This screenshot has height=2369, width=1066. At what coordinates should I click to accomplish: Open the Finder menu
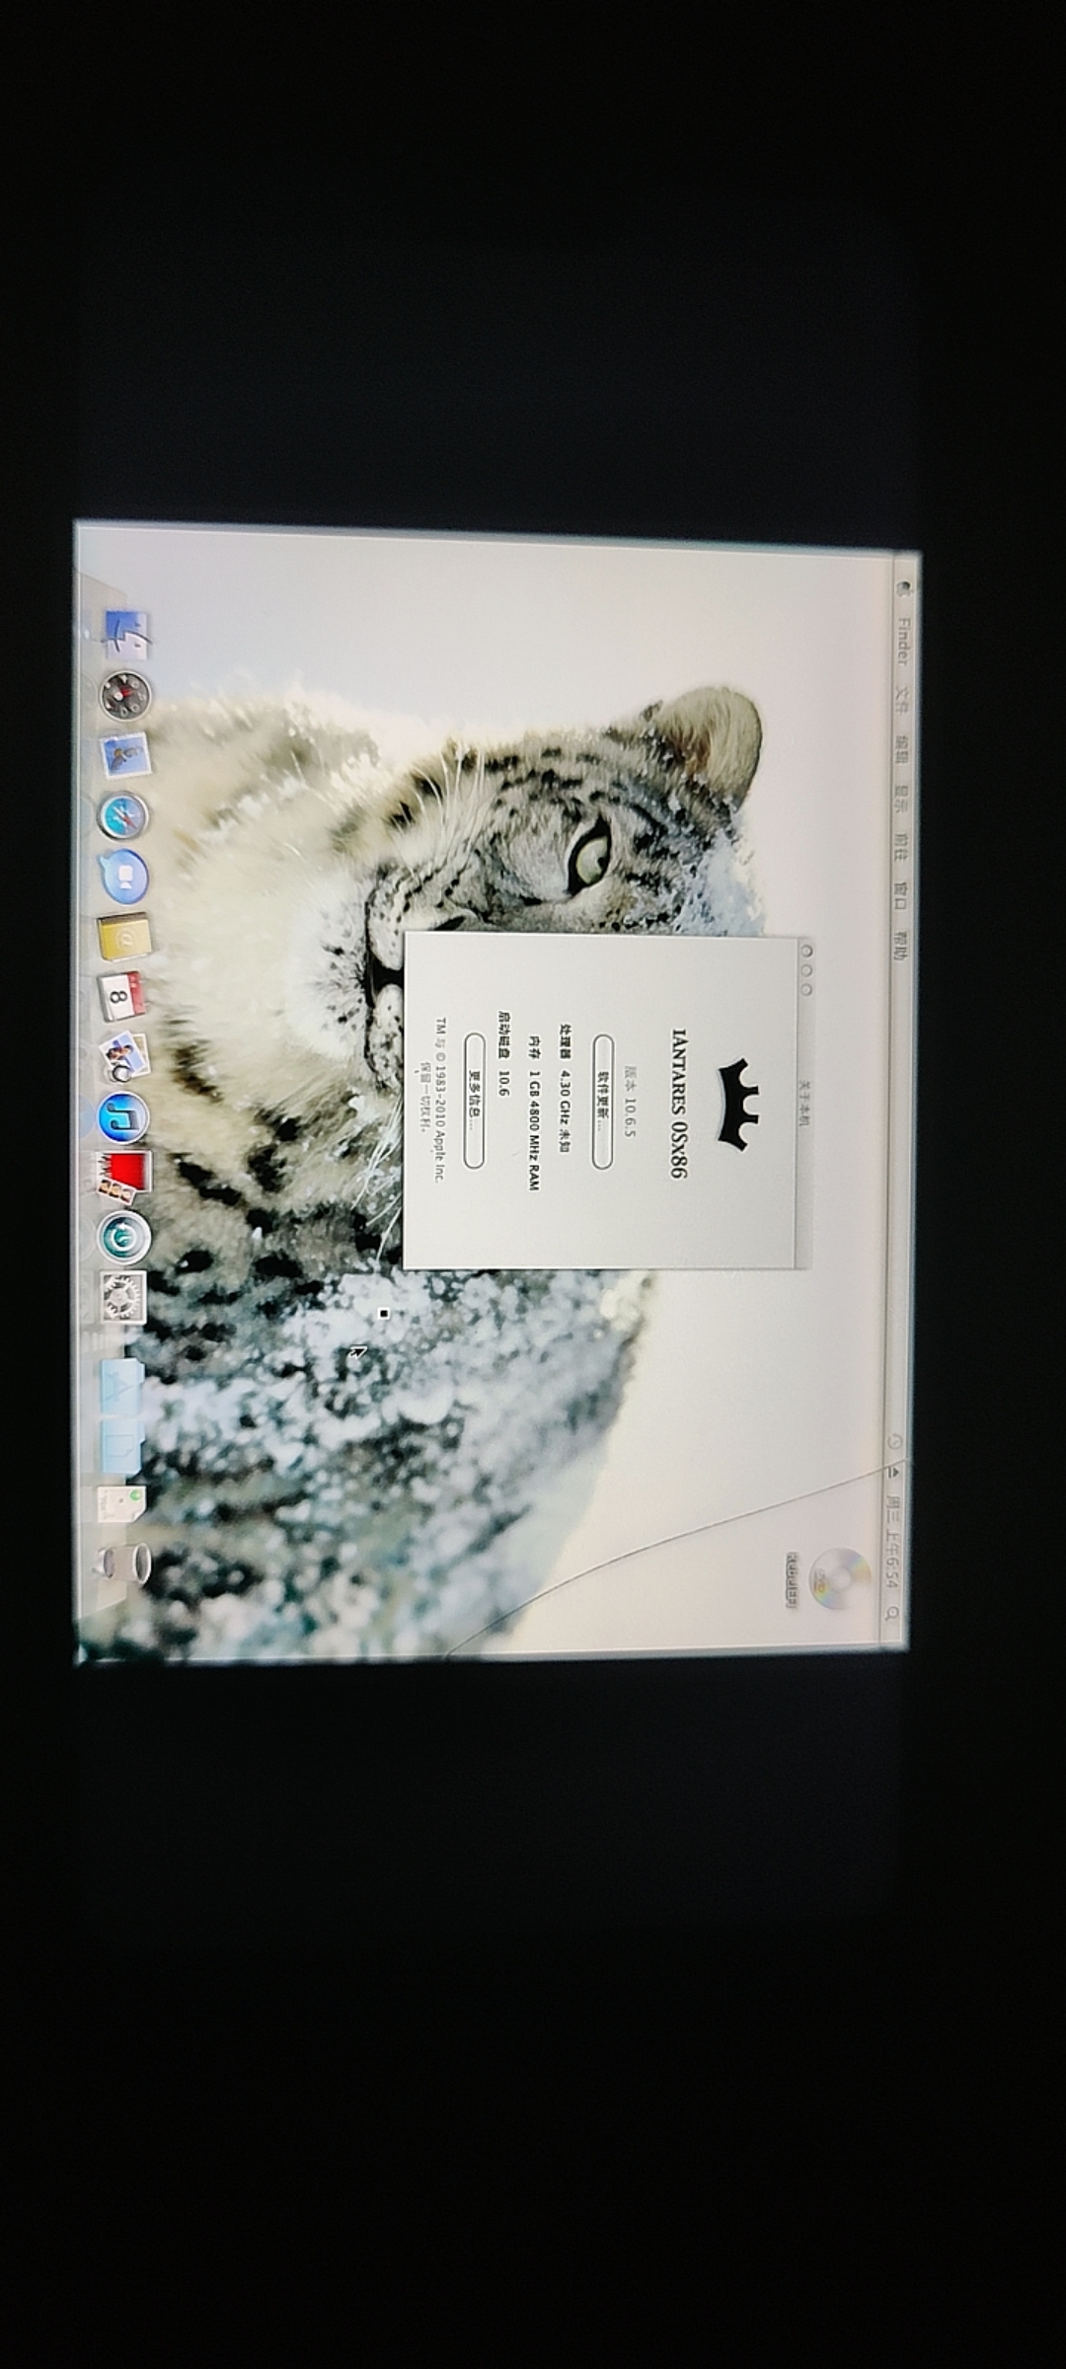coord(903,641)
